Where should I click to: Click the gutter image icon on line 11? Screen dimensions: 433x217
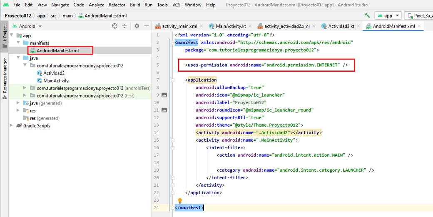(164, 110)
